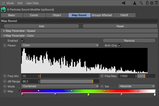159x106 pixels.
Task: Open the Mode menu
Action: [x=10, y=3]
